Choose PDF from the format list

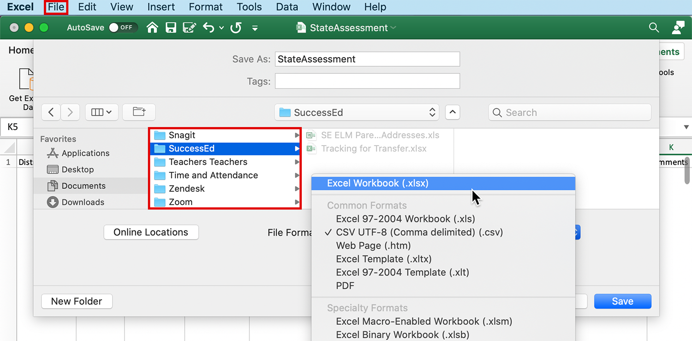pos(345,286)
